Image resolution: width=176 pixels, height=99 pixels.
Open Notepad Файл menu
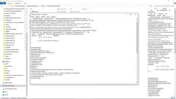[x=32, y=17]
